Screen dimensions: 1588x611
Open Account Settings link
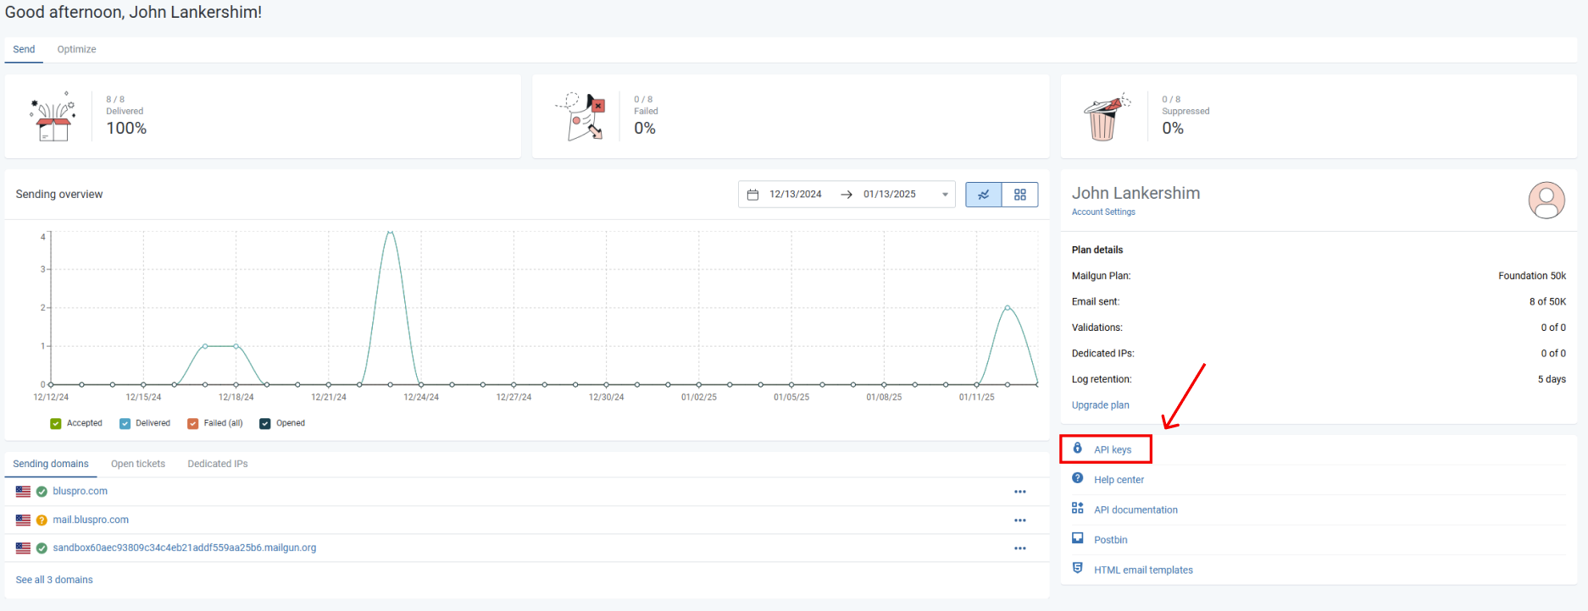tap(1103, 212)
